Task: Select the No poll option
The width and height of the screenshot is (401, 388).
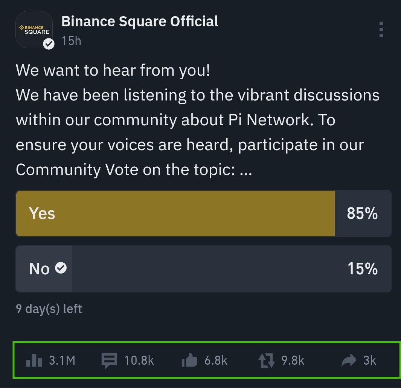Action: pos(203,269)
